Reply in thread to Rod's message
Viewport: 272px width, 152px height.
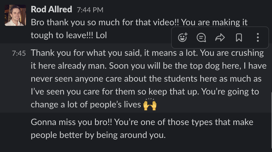click(201, 38)
